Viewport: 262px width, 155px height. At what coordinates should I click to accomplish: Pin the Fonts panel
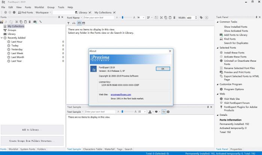tap(59, 17)
